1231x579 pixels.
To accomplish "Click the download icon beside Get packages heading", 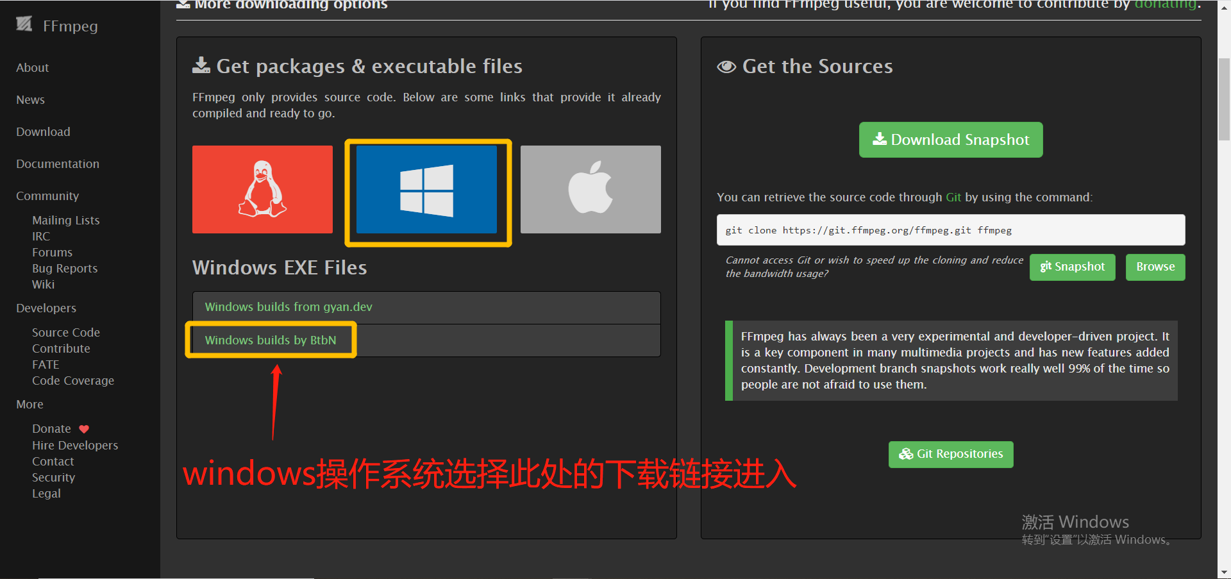I will pos(201,64).
